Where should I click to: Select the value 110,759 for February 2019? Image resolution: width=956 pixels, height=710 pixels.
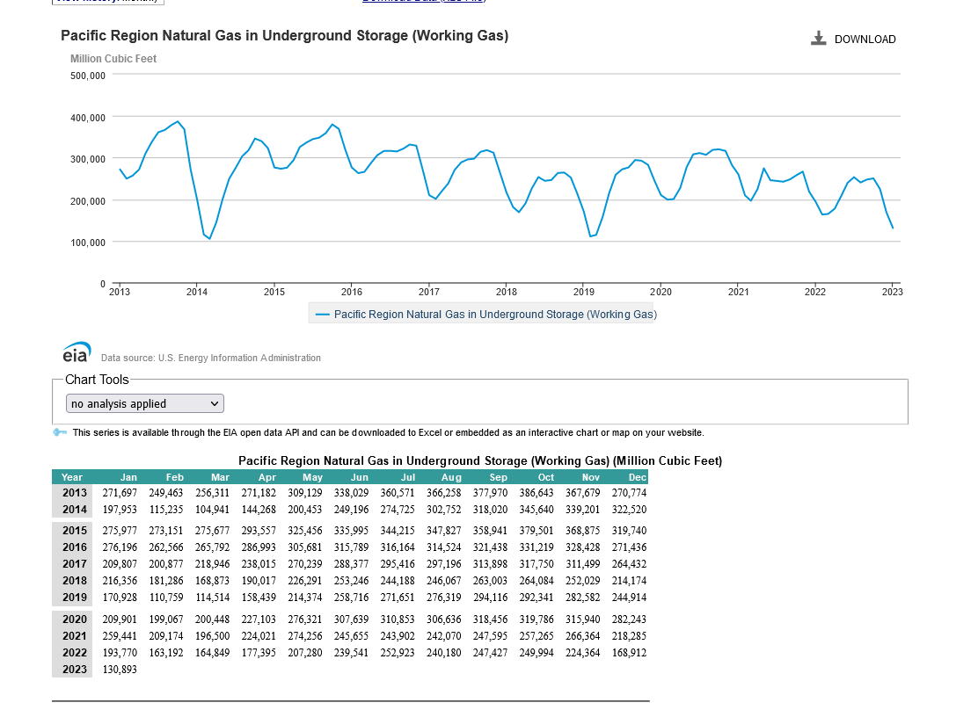tap(166, 598)
